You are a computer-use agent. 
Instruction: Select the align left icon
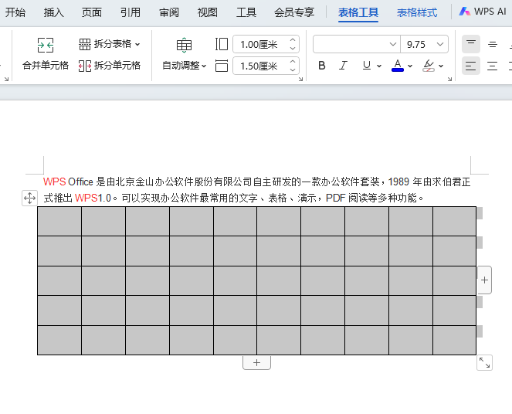point(471,66)
